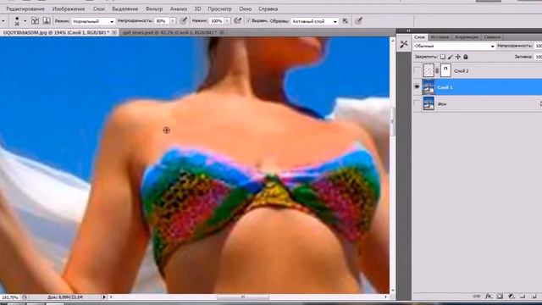
Task: Switch to the История panel tab
Action: tap(440, 37)
